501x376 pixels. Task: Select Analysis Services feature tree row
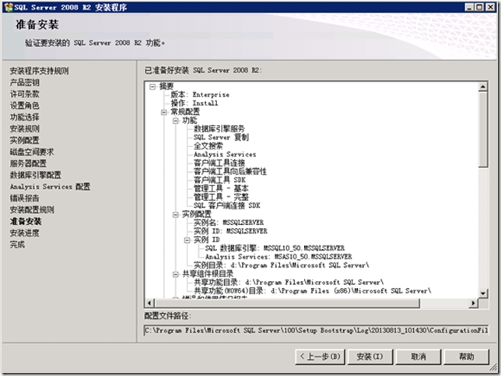[x=225, y=154]
